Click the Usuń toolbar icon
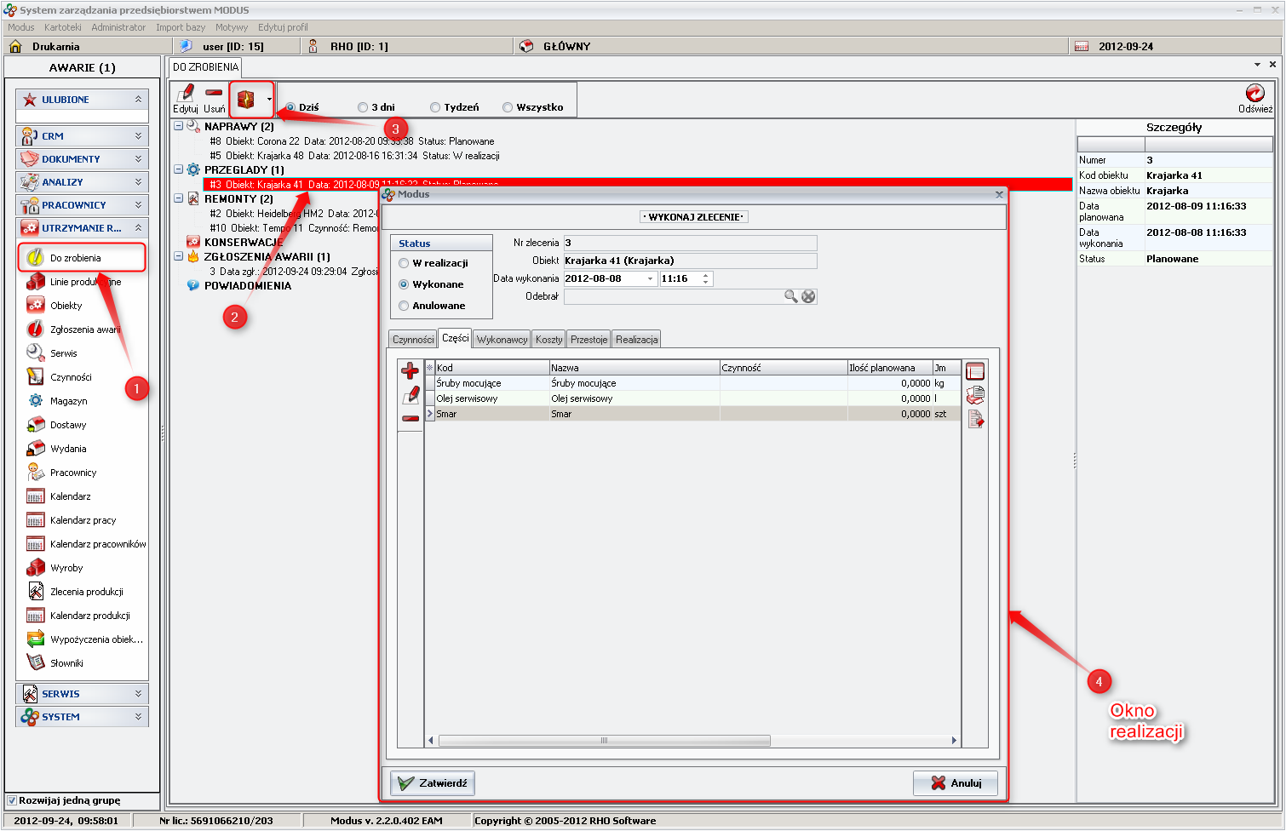 pyautogui.click(x=214, y=94)
